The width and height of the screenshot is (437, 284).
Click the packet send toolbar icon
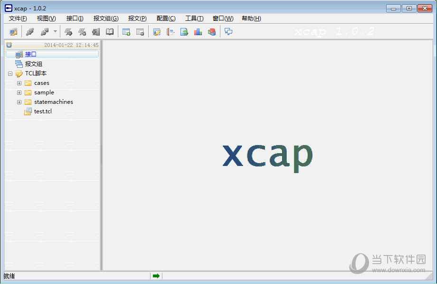point(69,31)
